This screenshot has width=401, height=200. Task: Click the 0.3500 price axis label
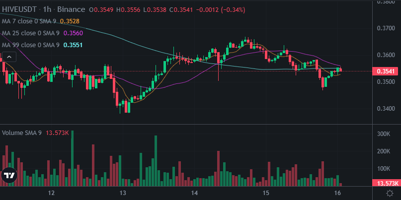point(386,82)
